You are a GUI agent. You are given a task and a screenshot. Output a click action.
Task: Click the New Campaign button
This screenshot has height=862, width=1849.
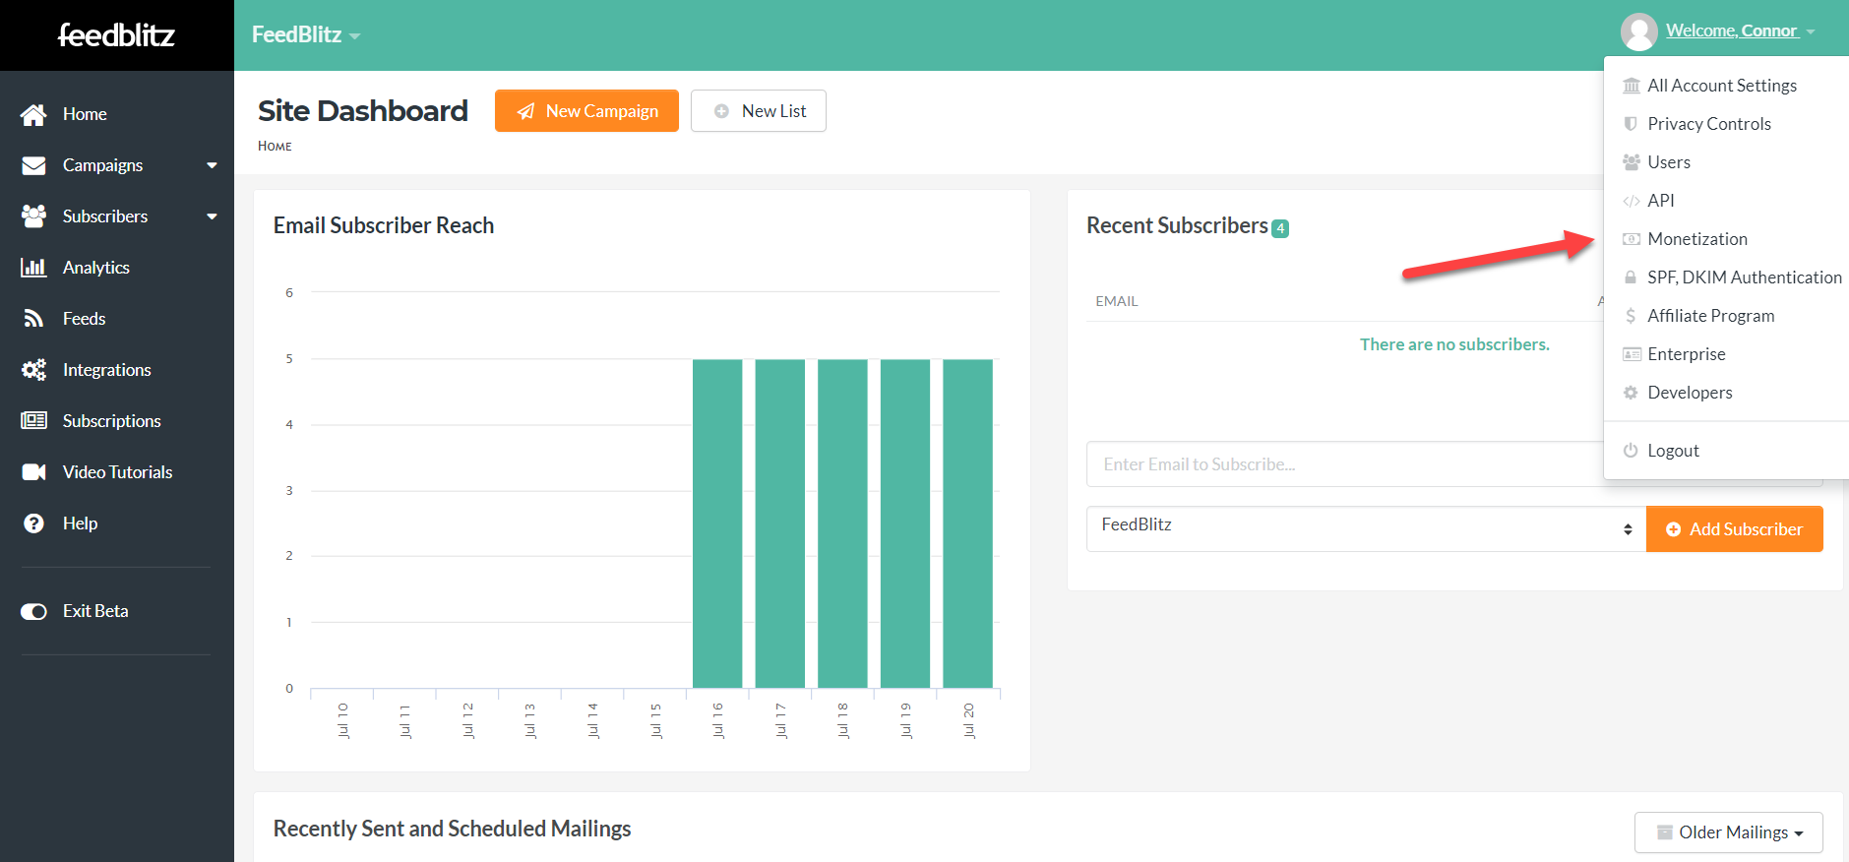pos(586,111)
